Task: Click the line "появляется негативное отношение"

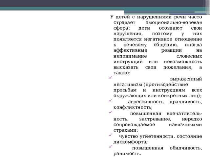Action: point(157,39)
